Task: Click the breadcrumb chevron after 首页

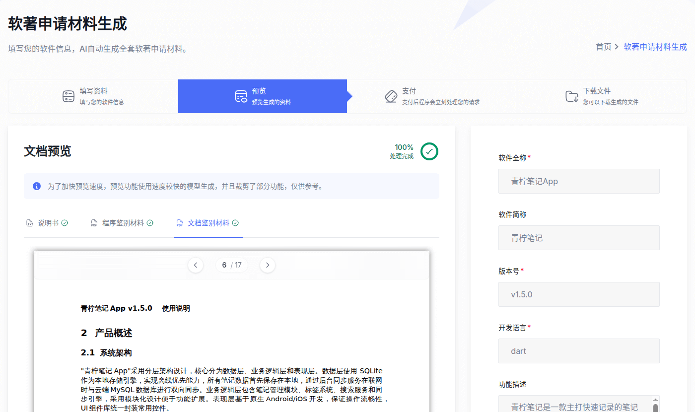Action: click(x=617, y=47)
